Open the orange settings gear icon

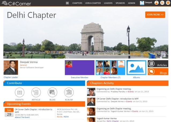click(x=168, y=3)
